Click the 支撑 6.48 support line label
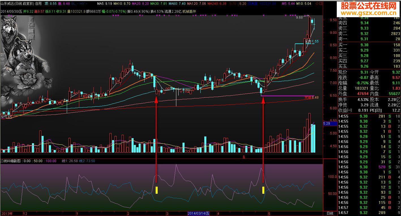Screen dimensions: 401x216 [312, 98]
